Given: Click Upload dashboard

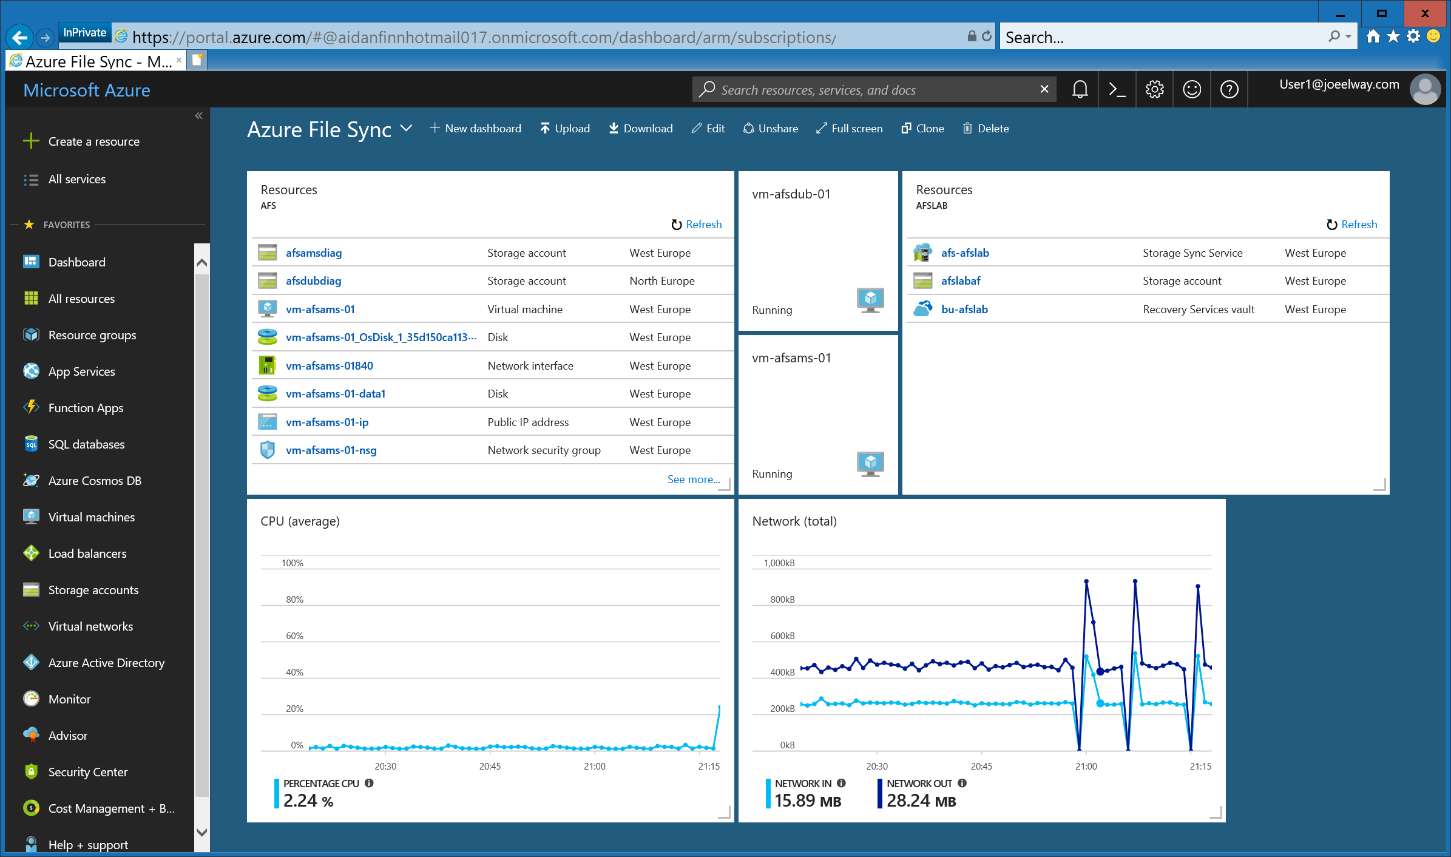Looking at the screenshot, I should pyautogui.click(x=565, y=129).
